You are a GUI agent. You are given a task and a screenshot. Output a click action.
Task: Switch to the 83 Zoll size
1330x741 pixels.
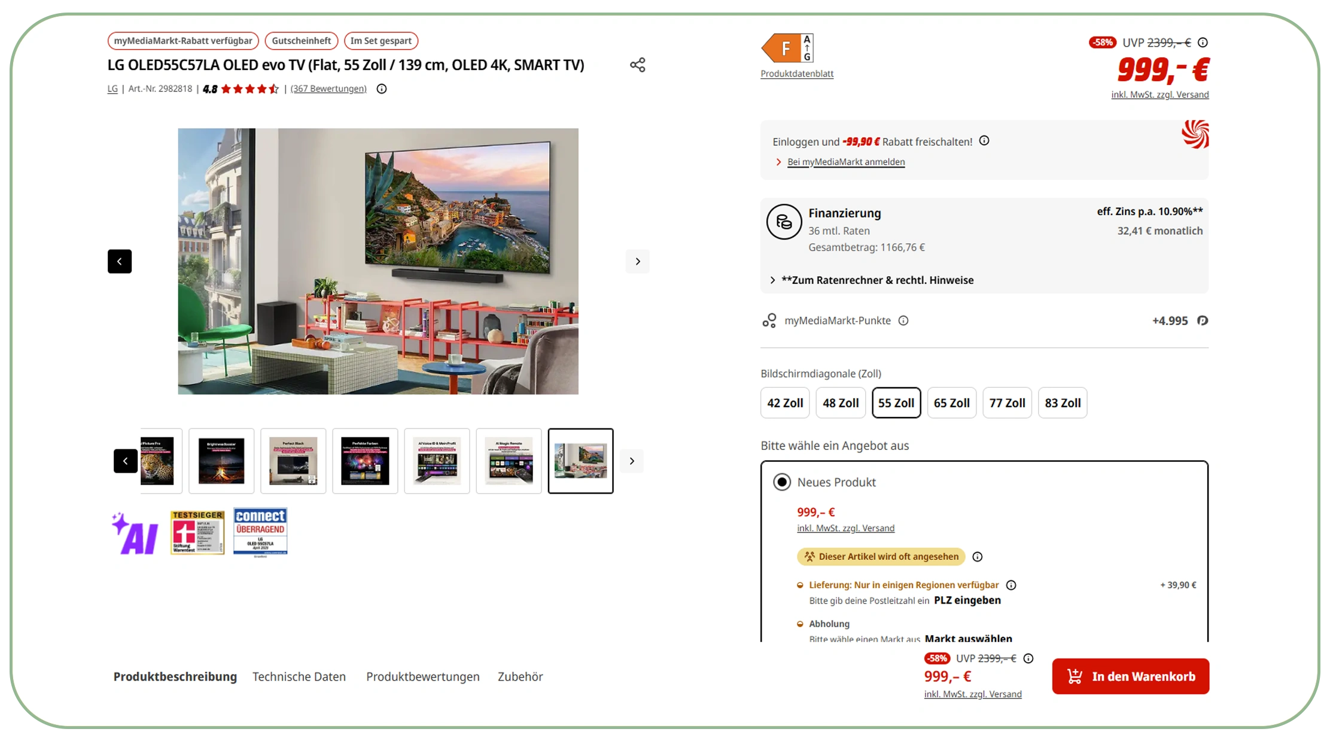1063,403
